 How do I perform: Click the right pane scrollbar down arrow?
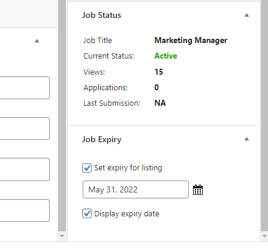point(264,236)
